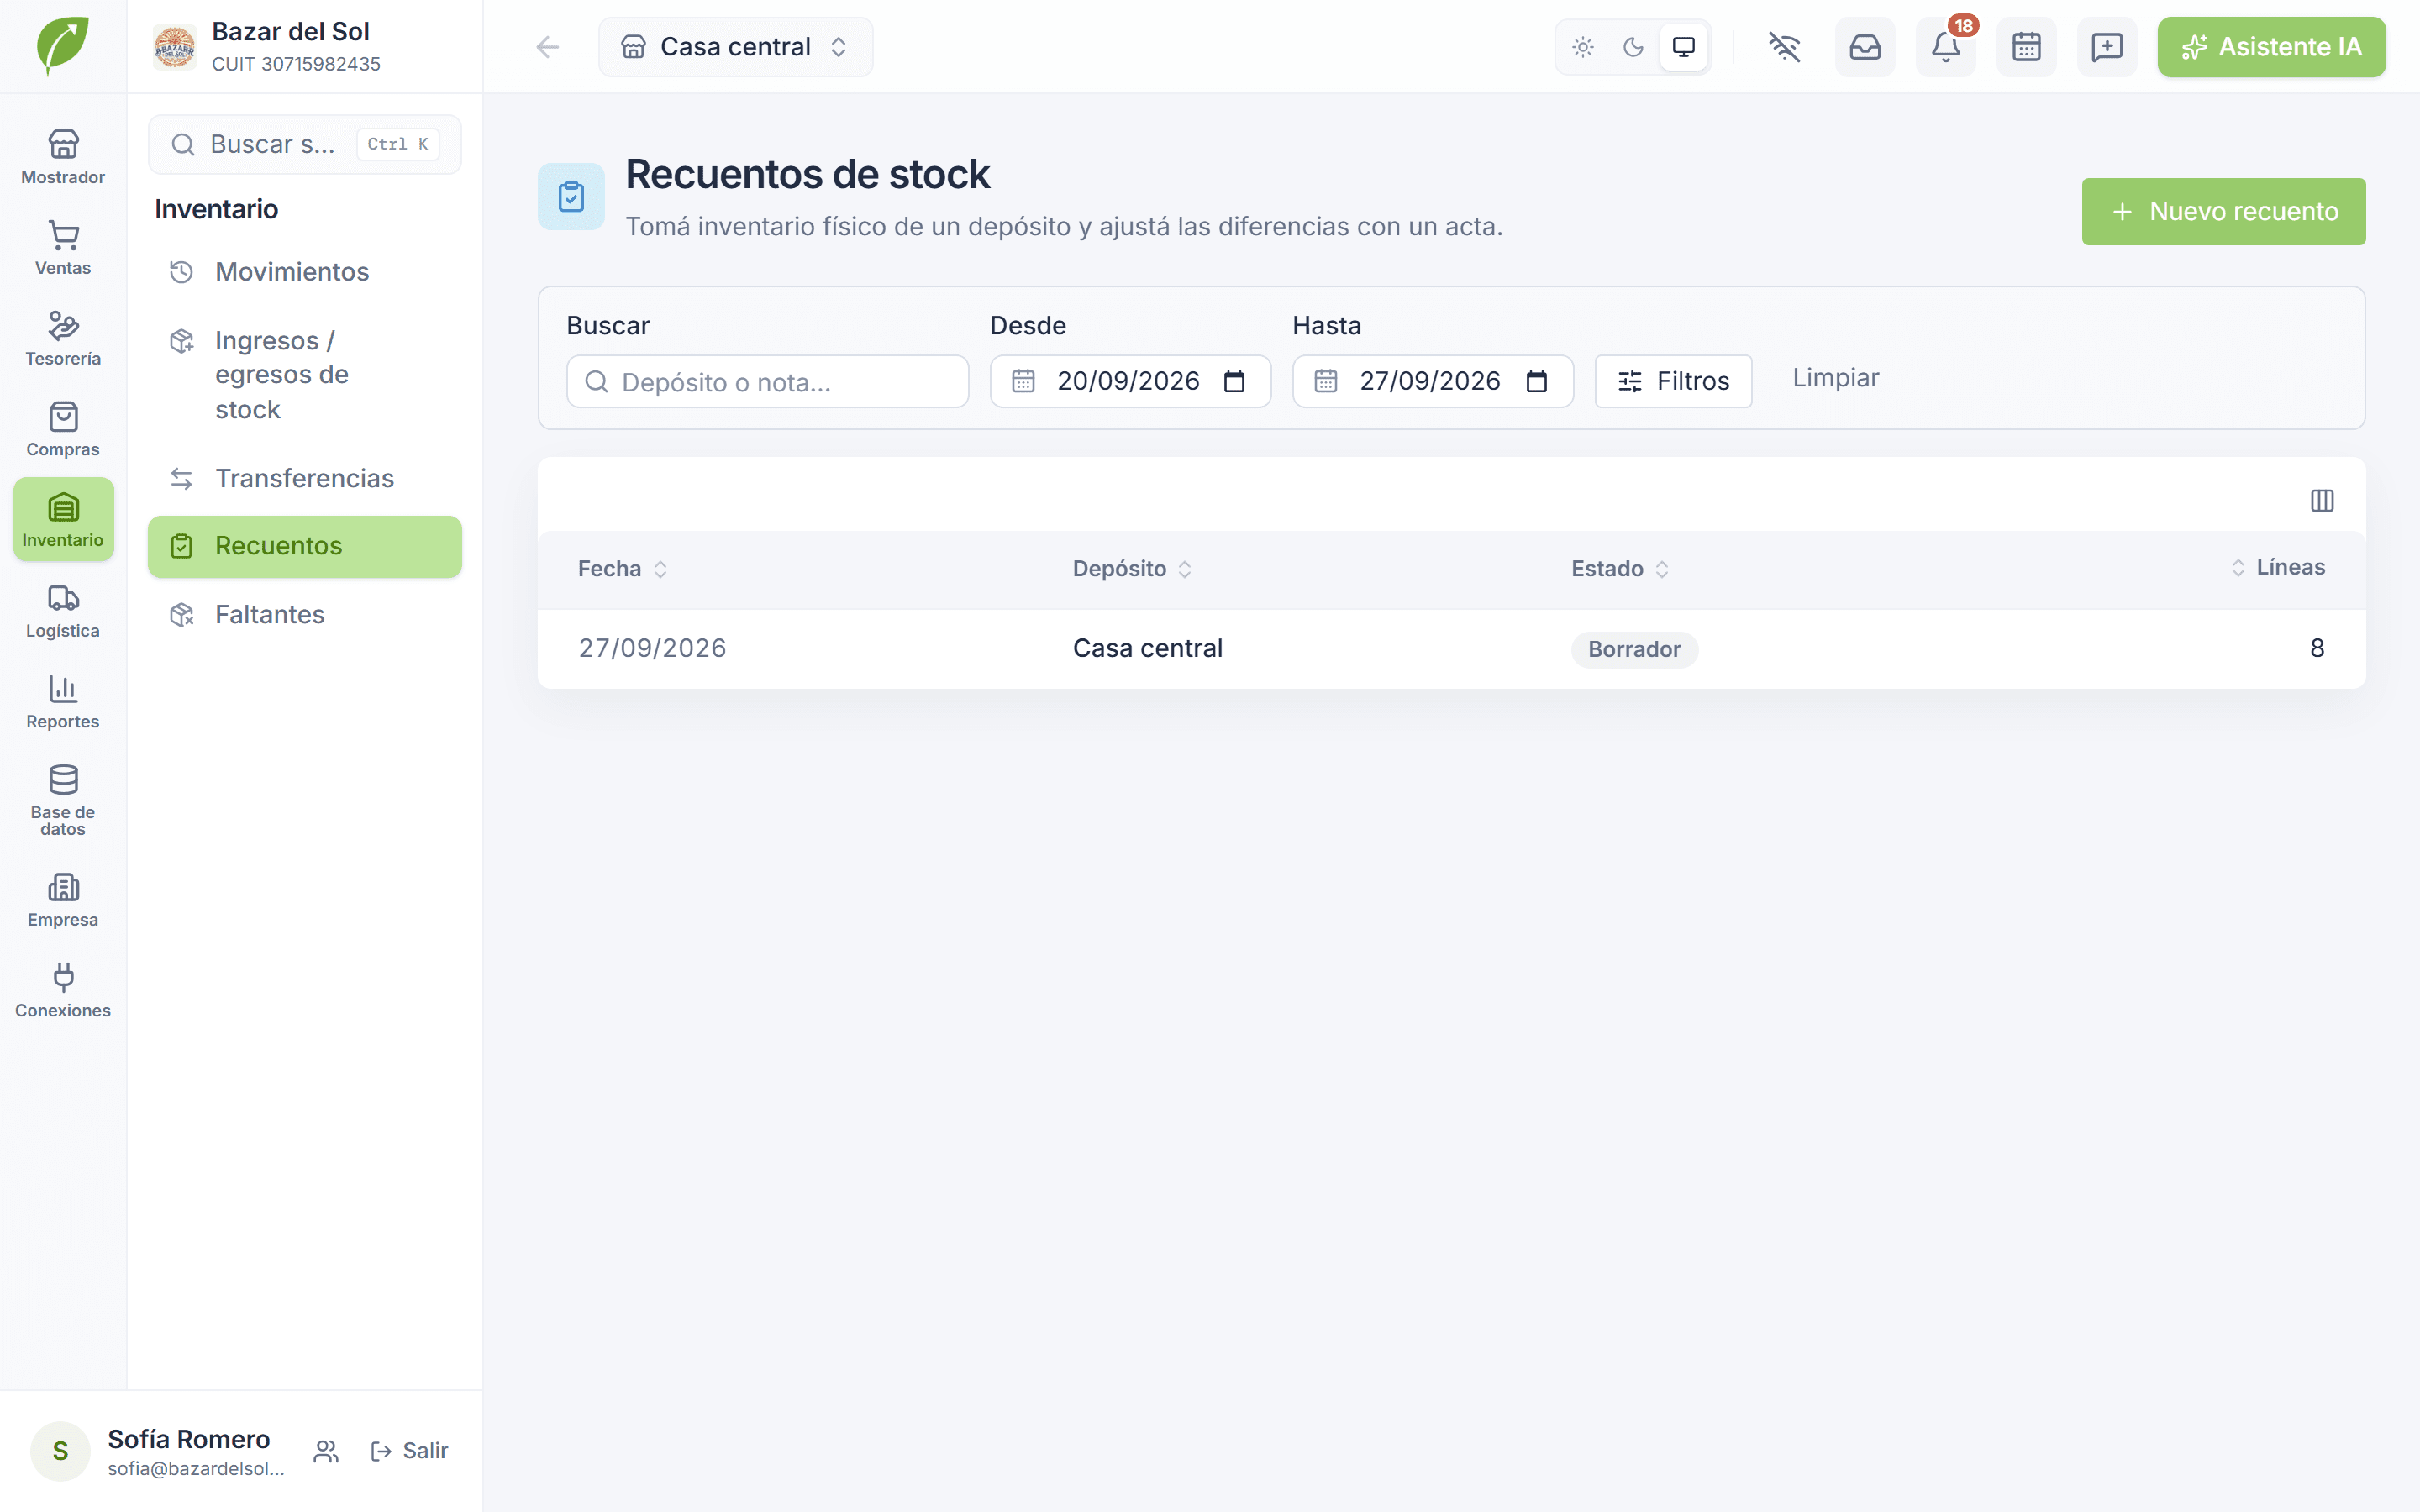Open the calendar icon in top bar
2420x1512 pixels.
pyautogui.click(x=2026, y=47)
